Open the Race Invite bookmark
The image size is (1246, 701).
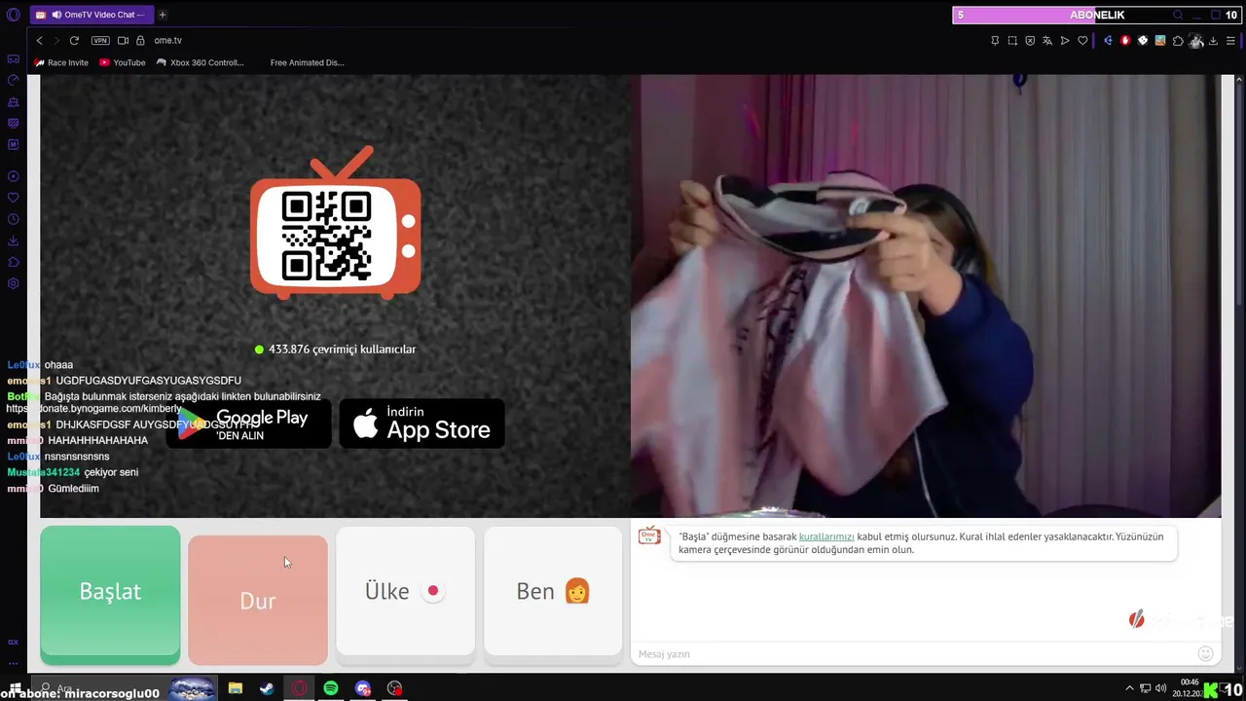(x=60, y=62)
